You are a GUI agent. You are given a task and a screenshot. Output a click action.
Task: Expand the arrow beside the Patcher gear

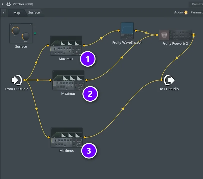[x=3, y=4]
